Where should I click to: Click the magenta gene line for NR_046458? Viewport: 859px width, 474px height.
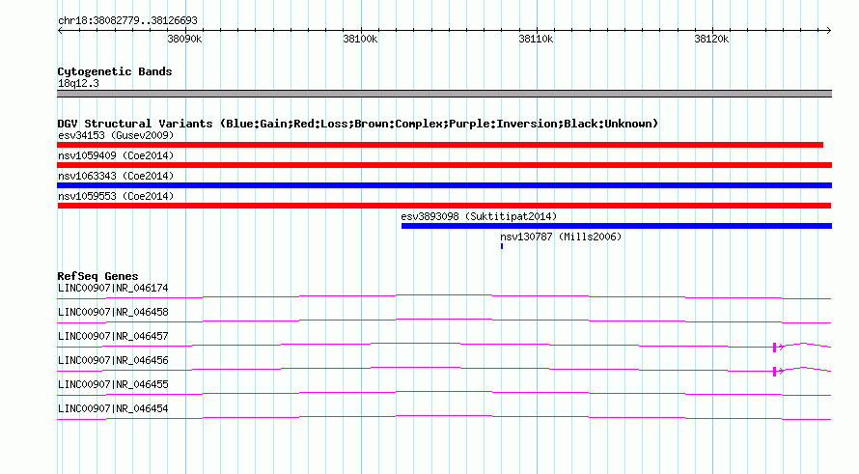(x=444, y=321)
